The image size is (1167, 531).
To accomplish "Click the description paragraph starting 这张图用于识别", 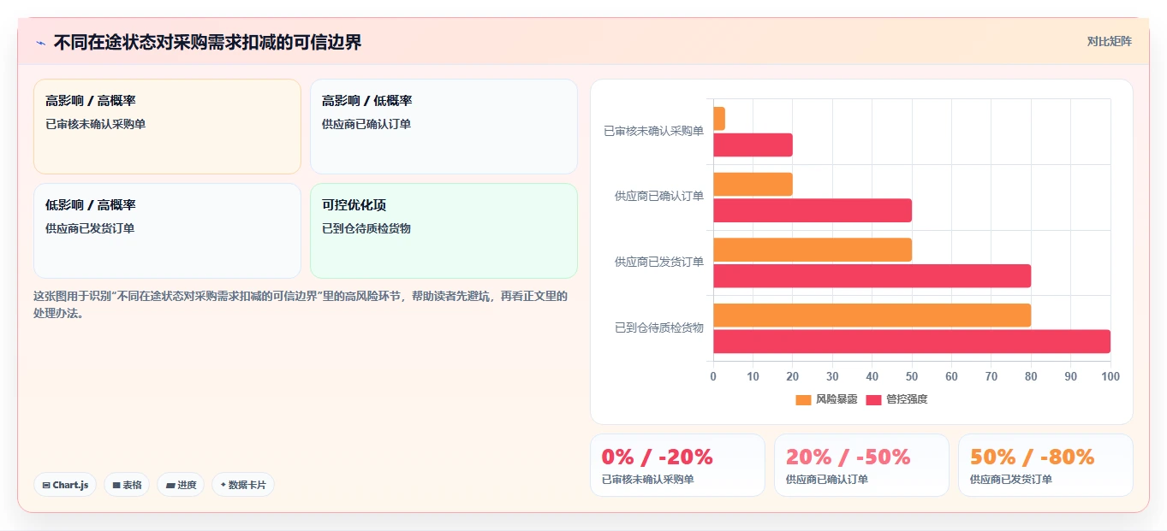I will click(x=301, y=304).
